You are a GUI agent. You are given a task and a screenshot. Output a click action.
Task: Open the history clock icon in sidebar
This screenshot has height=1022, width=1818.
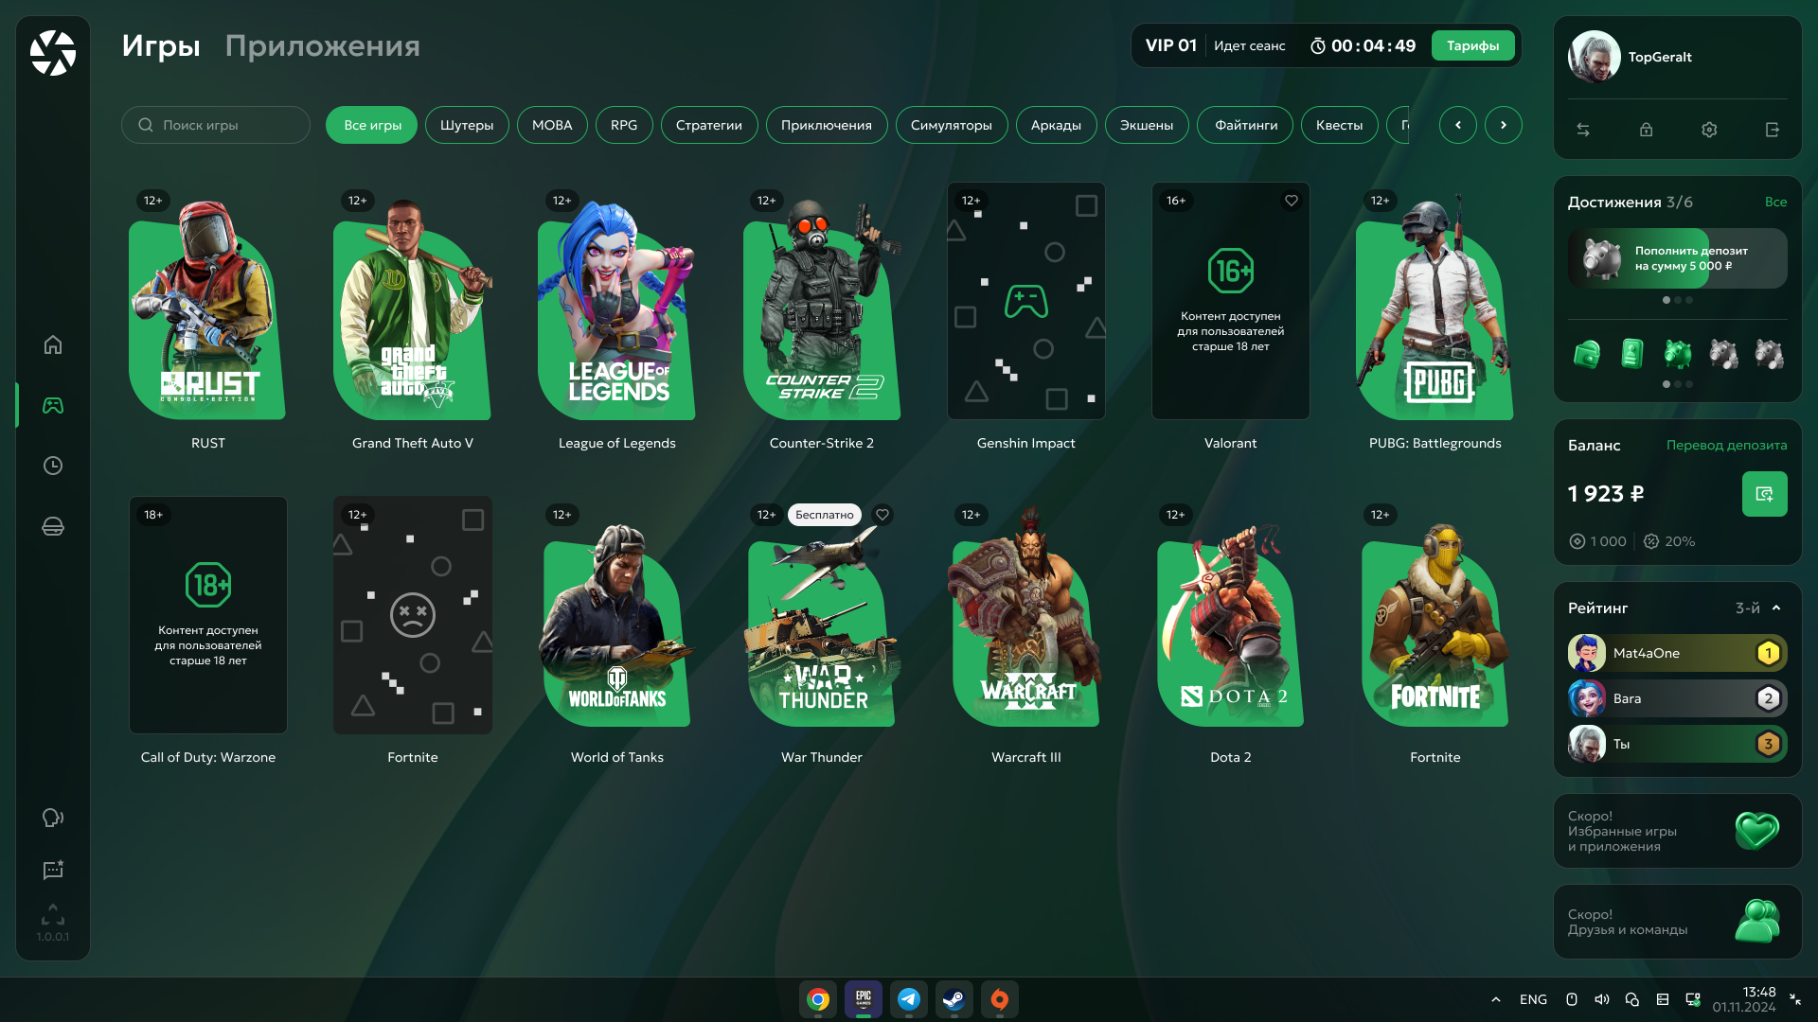click(53, 466)
